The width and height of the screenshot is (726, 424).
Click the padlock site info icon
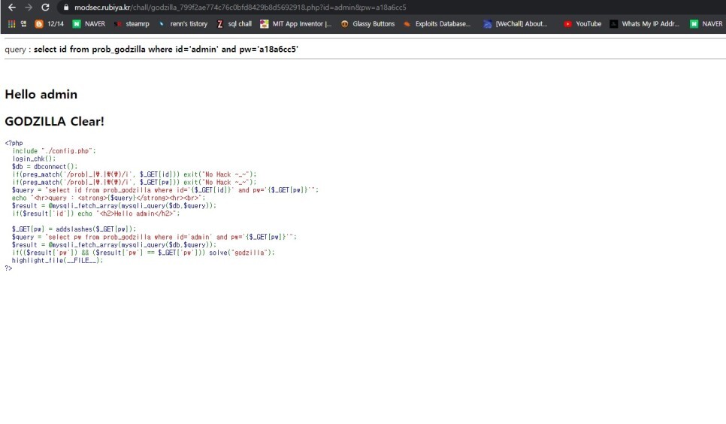(x=65, y=8)
